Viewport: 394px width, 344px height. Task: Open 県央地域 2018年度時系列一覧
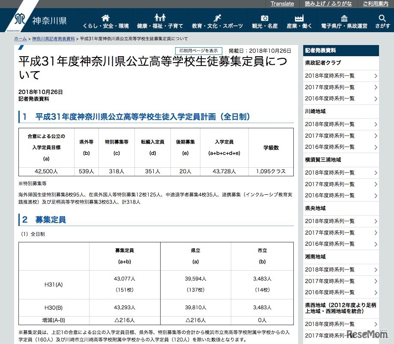click(330, 221)
